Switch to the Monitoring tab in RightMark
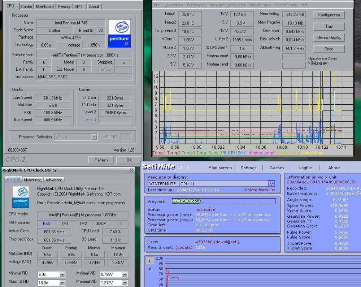Image resolution: width=361 pixels, height=287 pixels. click(33, 180)
